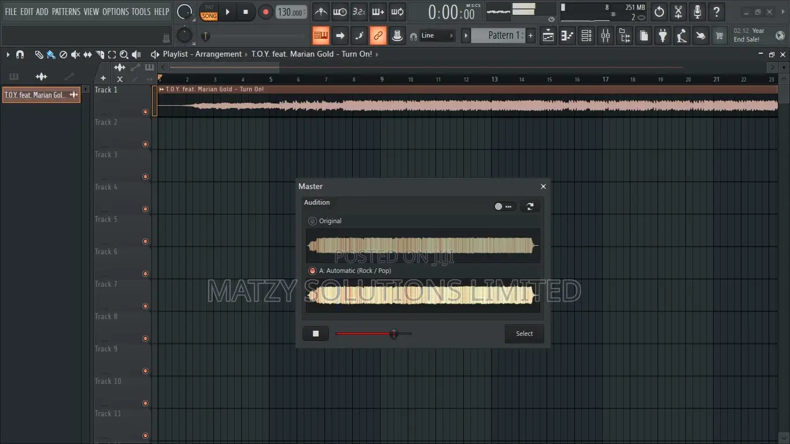Open the Playlist view button
Image resolution: width=790 pixels, height=444 pixels.
coord(548,36)
